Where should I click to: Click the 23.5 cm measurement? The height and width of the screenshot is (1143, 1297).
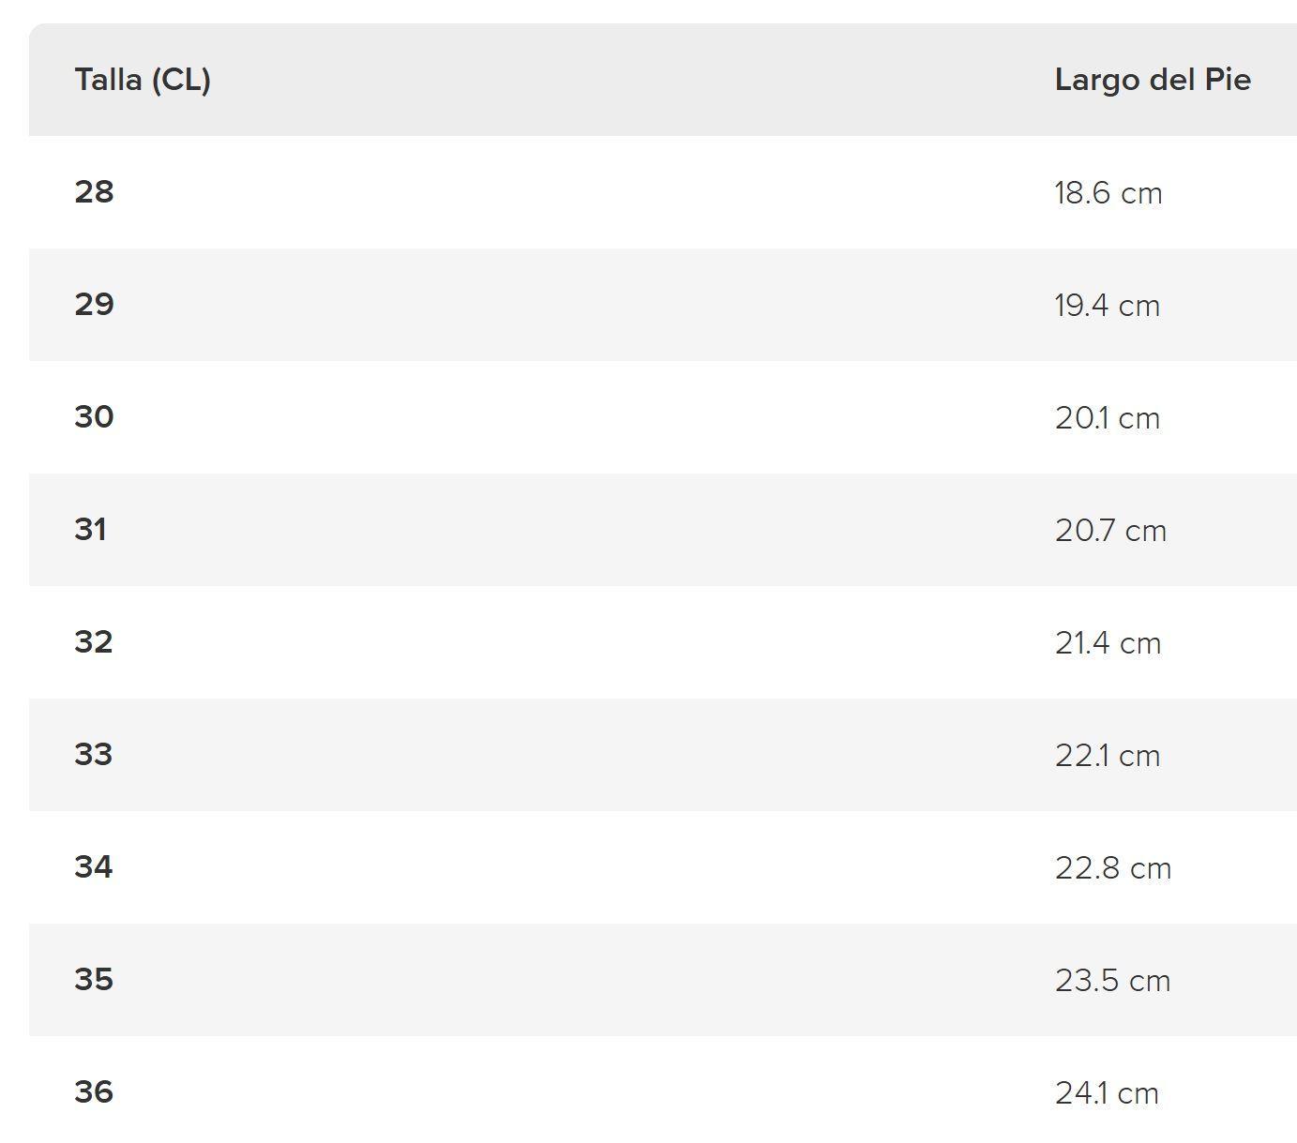click(x=1112, y=981)
